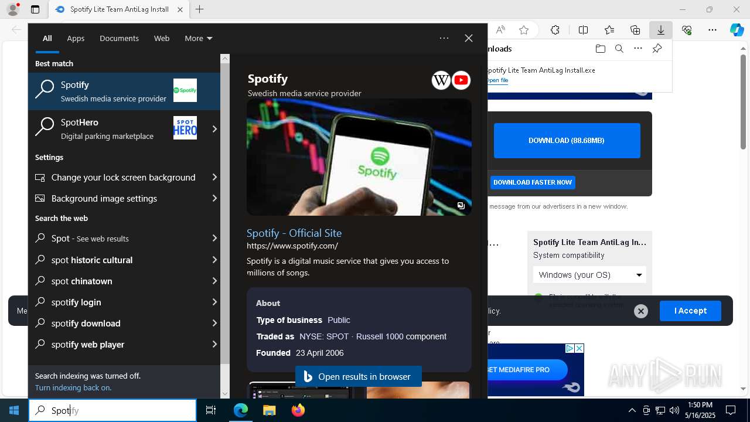Close the Windows search panel
750x422 pixels.
tap(469, 38)
